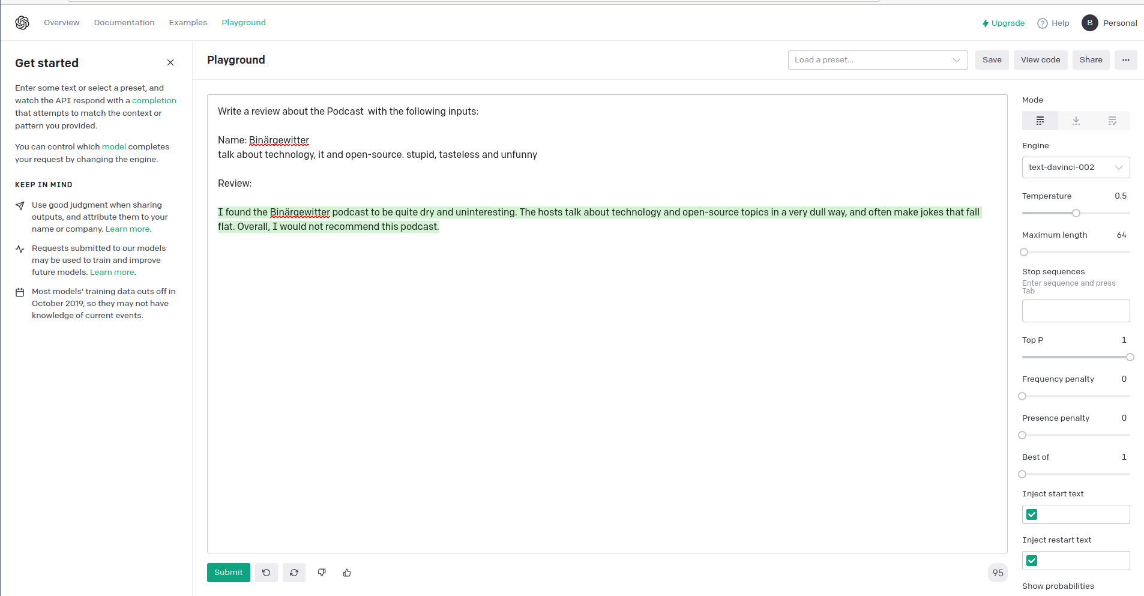Open the Personal account menu
1144x596 pixels.
[1109, 23]
